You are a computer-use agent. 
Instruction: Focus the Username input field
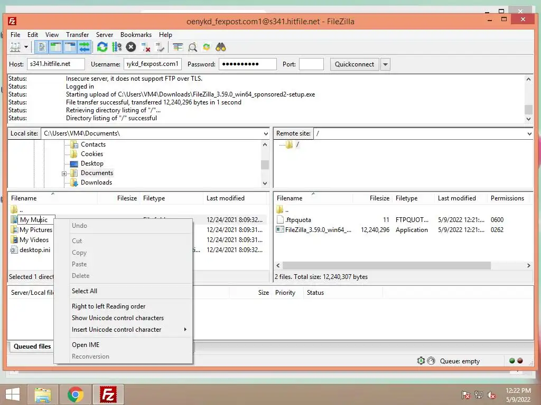pos(153,64)
